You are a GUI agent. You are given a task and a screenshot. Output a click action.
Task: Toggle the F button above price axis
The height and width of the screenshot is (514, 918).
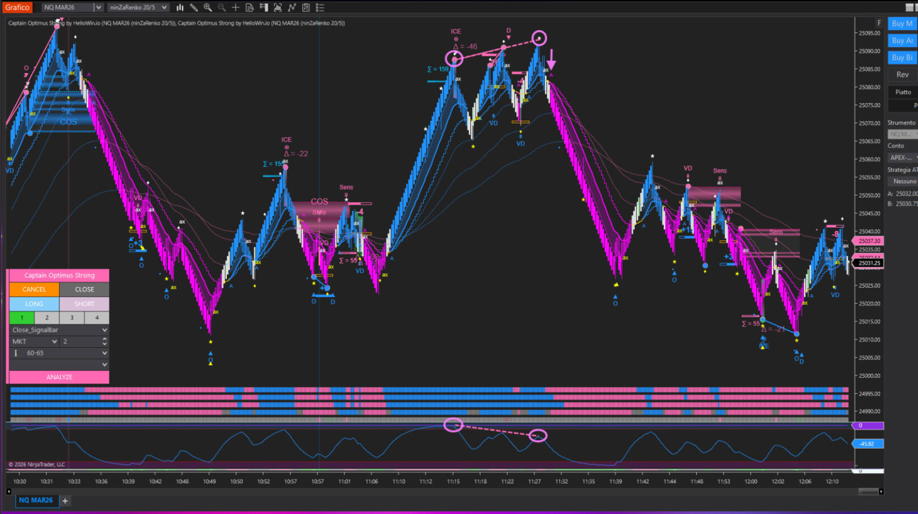879,23
